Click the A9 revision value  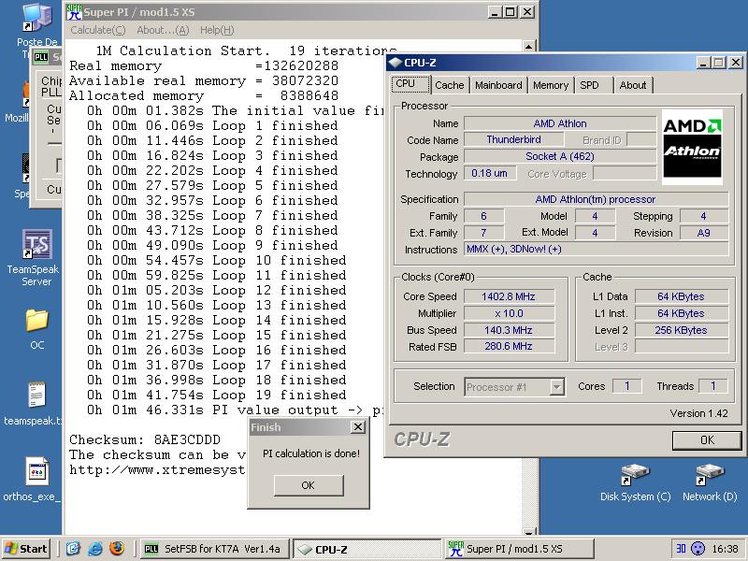tap(704, 233)
